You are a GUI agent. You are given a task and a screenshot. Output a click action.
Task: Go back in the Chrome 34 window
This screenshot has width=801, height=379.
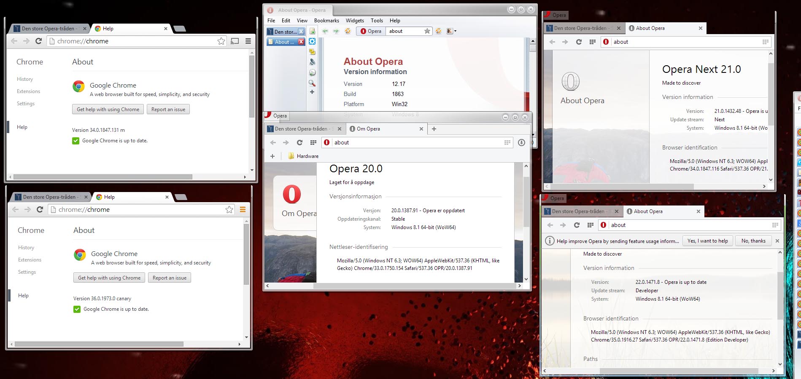[x=14, y=41]
